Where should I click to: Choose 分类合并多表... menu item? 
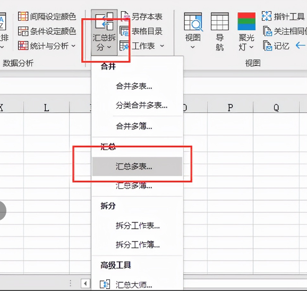137,105
